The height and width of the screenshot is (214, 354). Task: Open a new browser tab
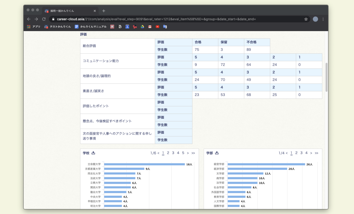[104, 11]
